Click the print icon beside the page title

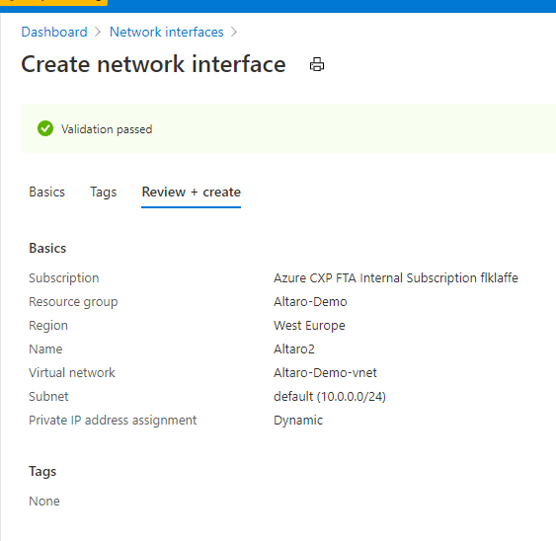coord(317,64)
